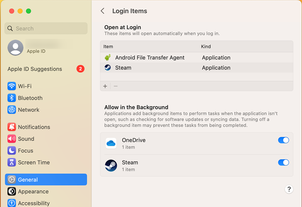302x207 pixels.
Task: Select General in the sidebar
Action: (x=46, y=180)
